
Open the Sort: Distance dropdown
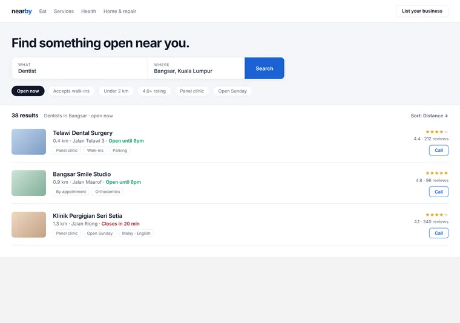[x=429, y=116]
